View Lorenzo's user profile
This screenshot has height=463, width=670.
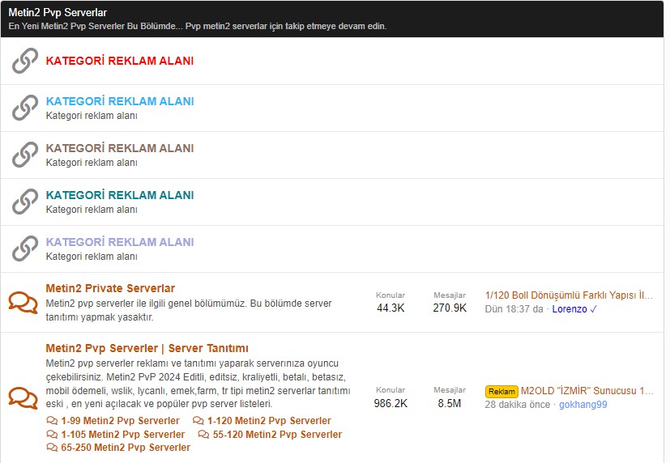570,309
